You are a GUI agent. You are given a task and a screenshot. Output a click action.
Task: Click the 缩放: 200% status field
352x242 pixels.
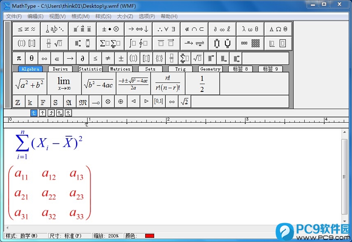(107, 236)
